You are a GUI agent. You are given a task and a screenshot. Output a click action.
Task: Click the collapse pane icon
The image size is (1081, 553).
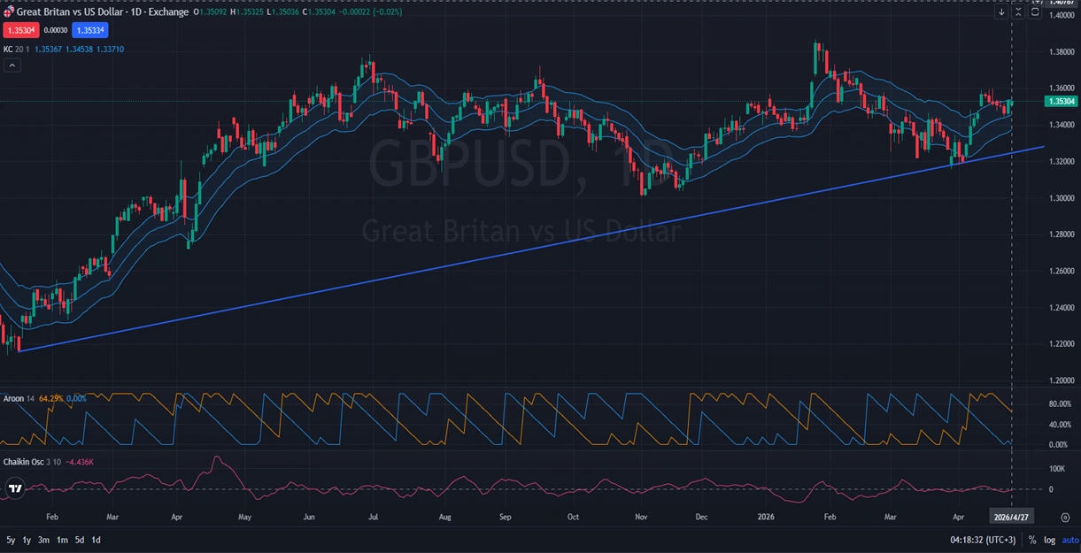tap(1018, 12)
